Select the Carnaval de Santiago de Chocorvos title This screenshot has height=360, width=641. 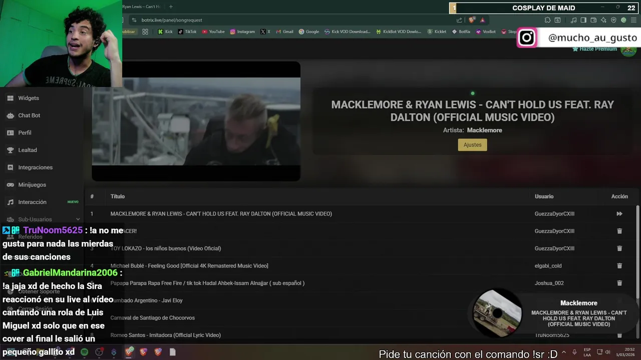[x=152, y=317]
